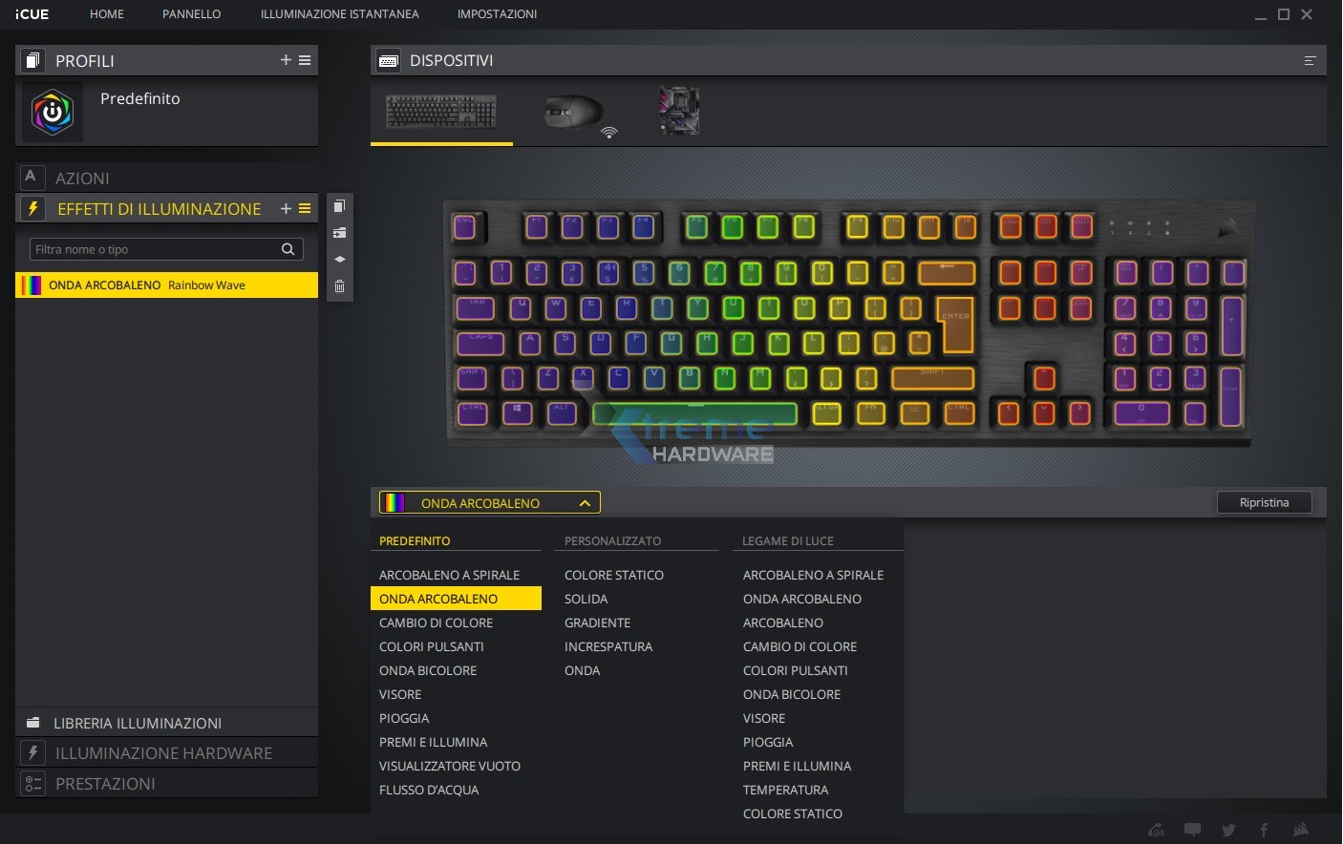Choose Pioggia from the Predefinito column
Viewport: 1343px width, 844px height.
click(x=404, y=718)
